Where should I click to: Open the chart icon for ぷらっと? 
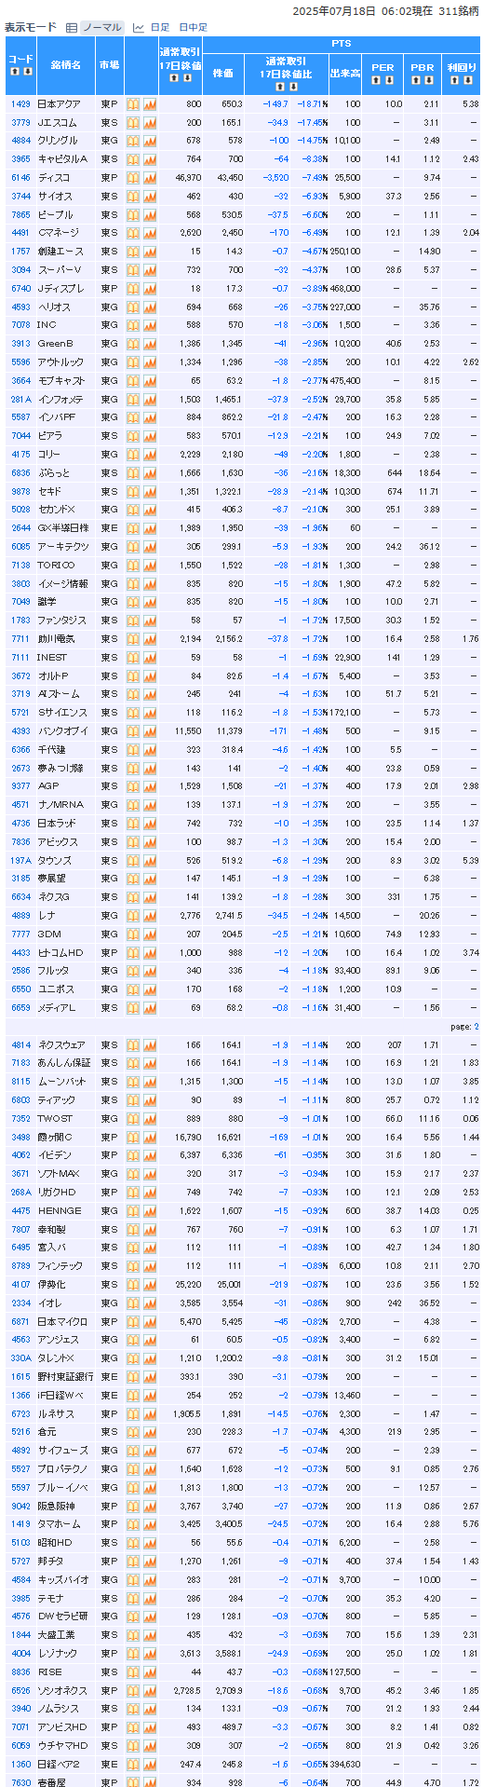point(150,473)
